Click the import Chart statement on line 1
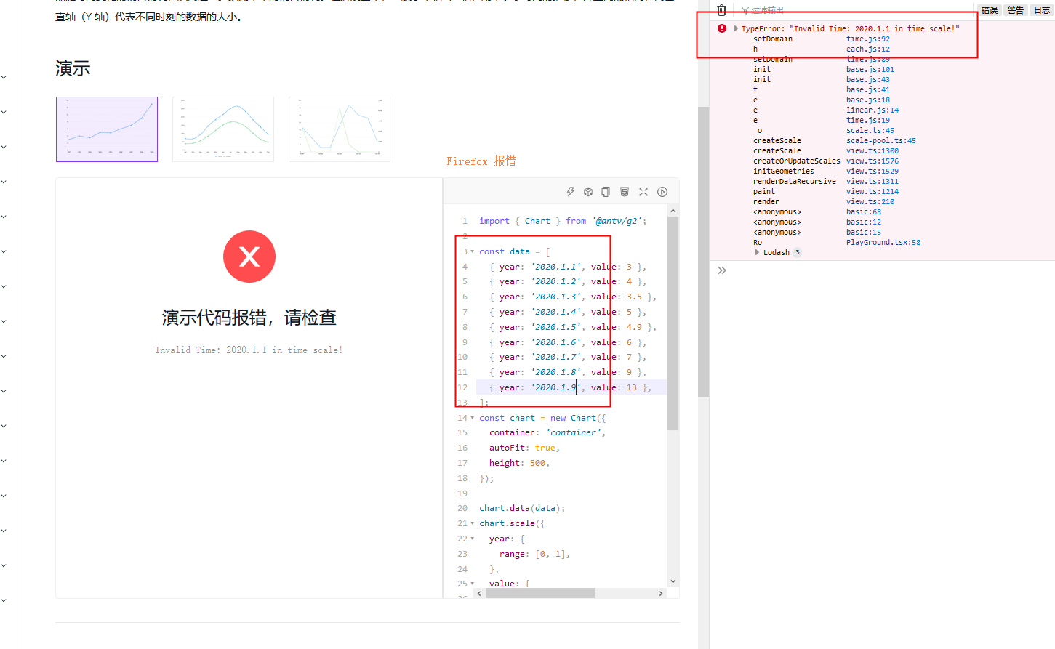1055x649 pixels. pos(563,221)
